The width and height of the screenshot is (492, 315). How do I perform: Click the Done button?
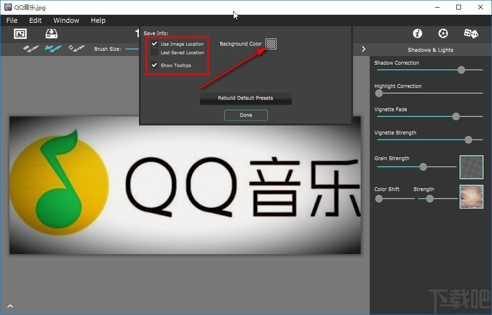coord(246,115)
